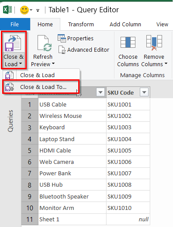Click the SKU1006 cell
Image resolution: width=173 pixels, height=227 pixels.
click(128, 162)
